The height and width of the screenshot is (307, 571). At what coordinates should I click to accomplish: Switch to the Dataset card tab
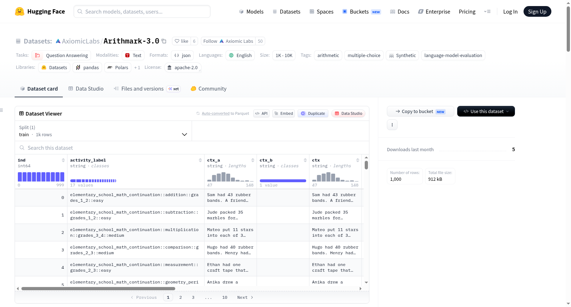point(39,89)
